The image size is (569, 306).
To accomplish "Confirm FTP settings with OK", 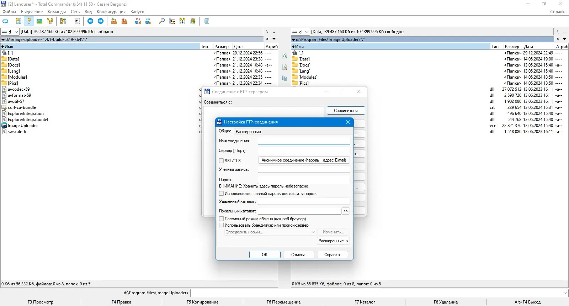I will (x=265, y=255).
